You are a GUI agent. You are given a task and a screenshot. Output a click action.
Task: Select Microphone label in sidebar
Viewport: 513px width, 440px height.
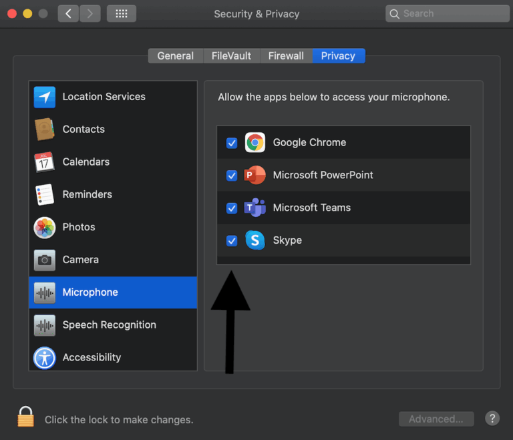(90, 292)
